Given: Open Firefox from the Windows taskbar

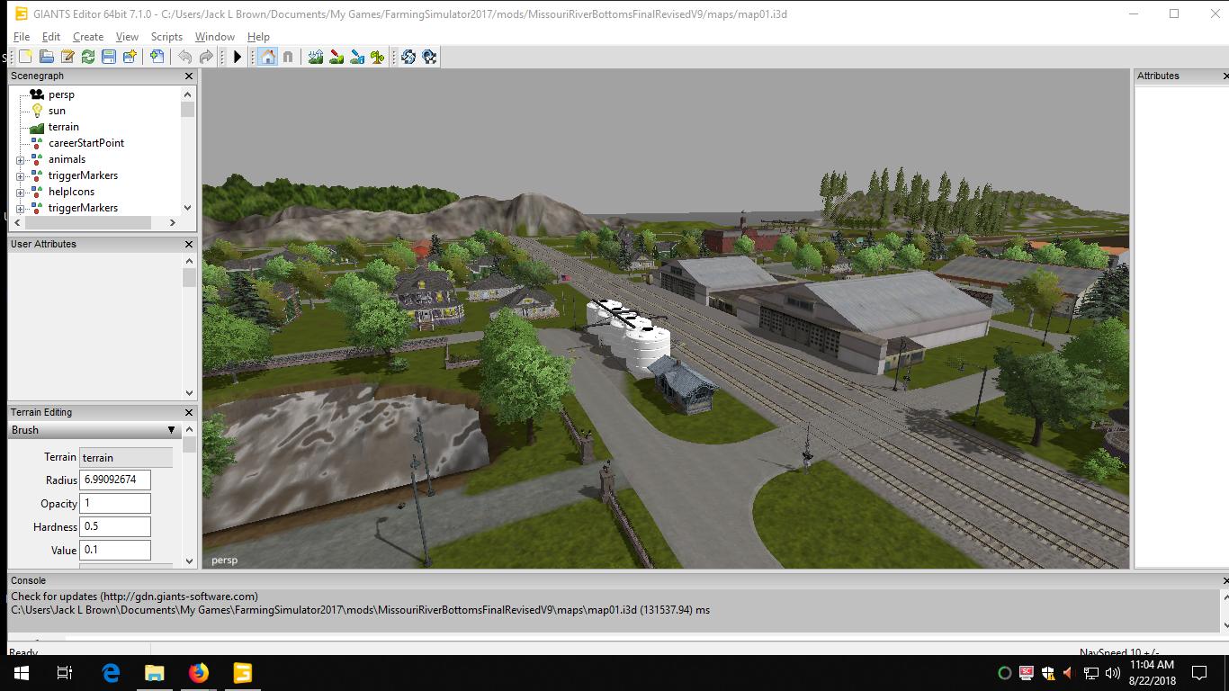Looking at the screenshot, I should point(198,673).
